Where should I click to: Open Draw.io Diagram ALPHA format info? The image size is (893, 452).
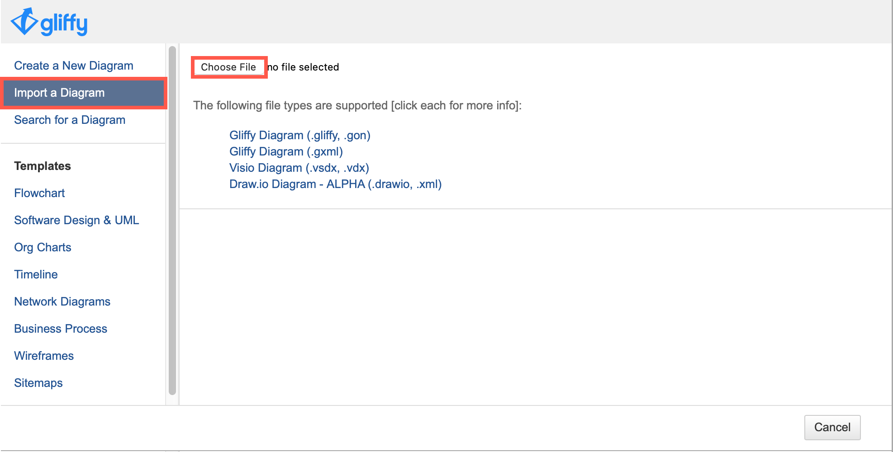coord(335,184)
